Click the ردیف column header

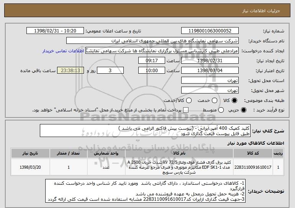[278, 153]
